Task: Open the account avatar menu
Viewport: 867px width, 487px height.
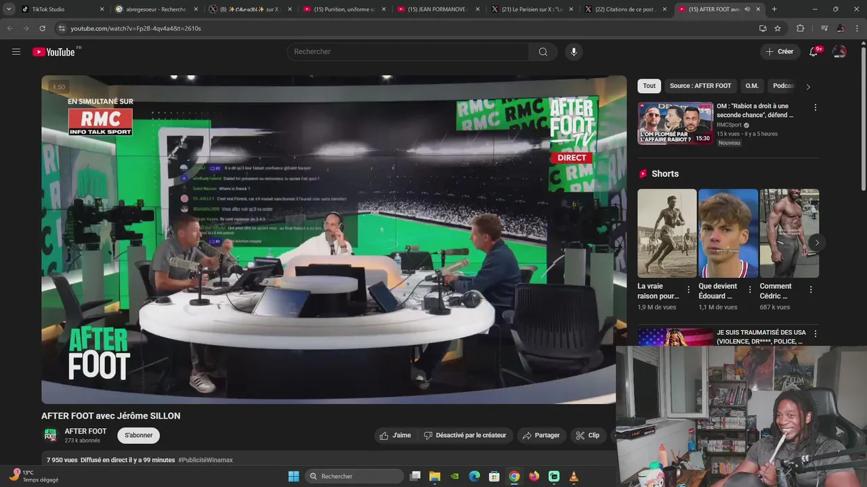Action: (839, 51)
